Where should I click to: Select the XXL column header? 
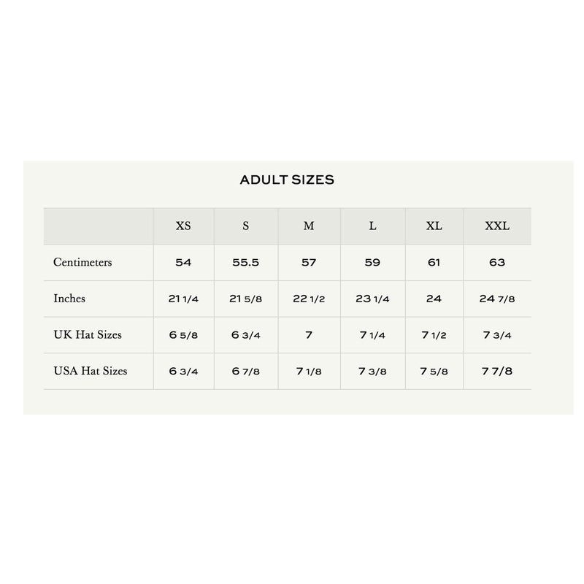pyautogui.click(x=497, y=226)
